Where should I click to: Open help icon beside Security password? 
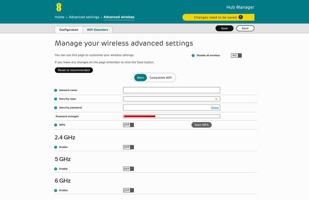[x=55, y=108]
